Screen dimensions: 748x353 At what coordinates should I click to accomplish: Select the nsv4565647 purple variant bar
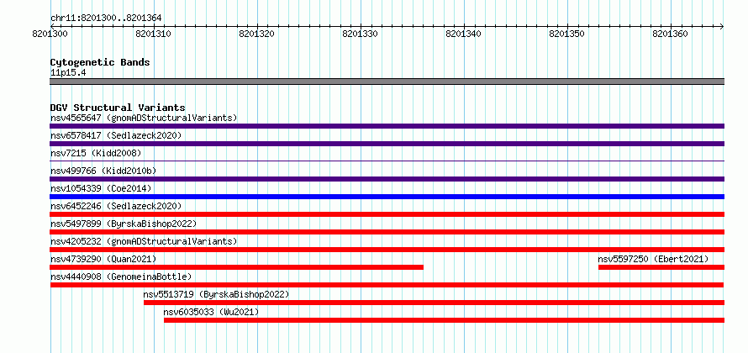point(387,126)
